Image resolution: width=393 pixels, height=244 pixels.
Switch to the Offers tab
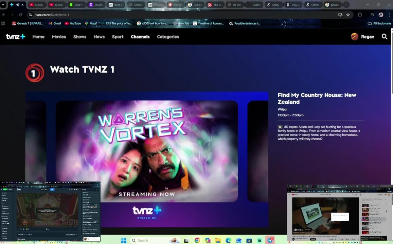[x=312, y=5]
